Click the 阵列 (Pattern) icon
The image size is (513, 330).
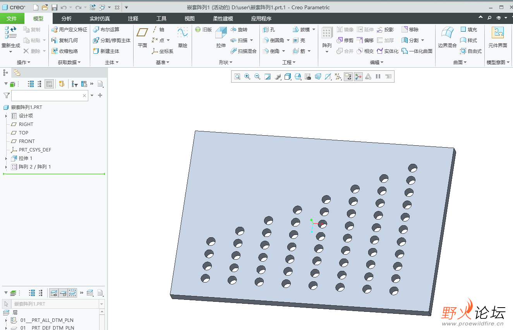[x=327, y=33]
